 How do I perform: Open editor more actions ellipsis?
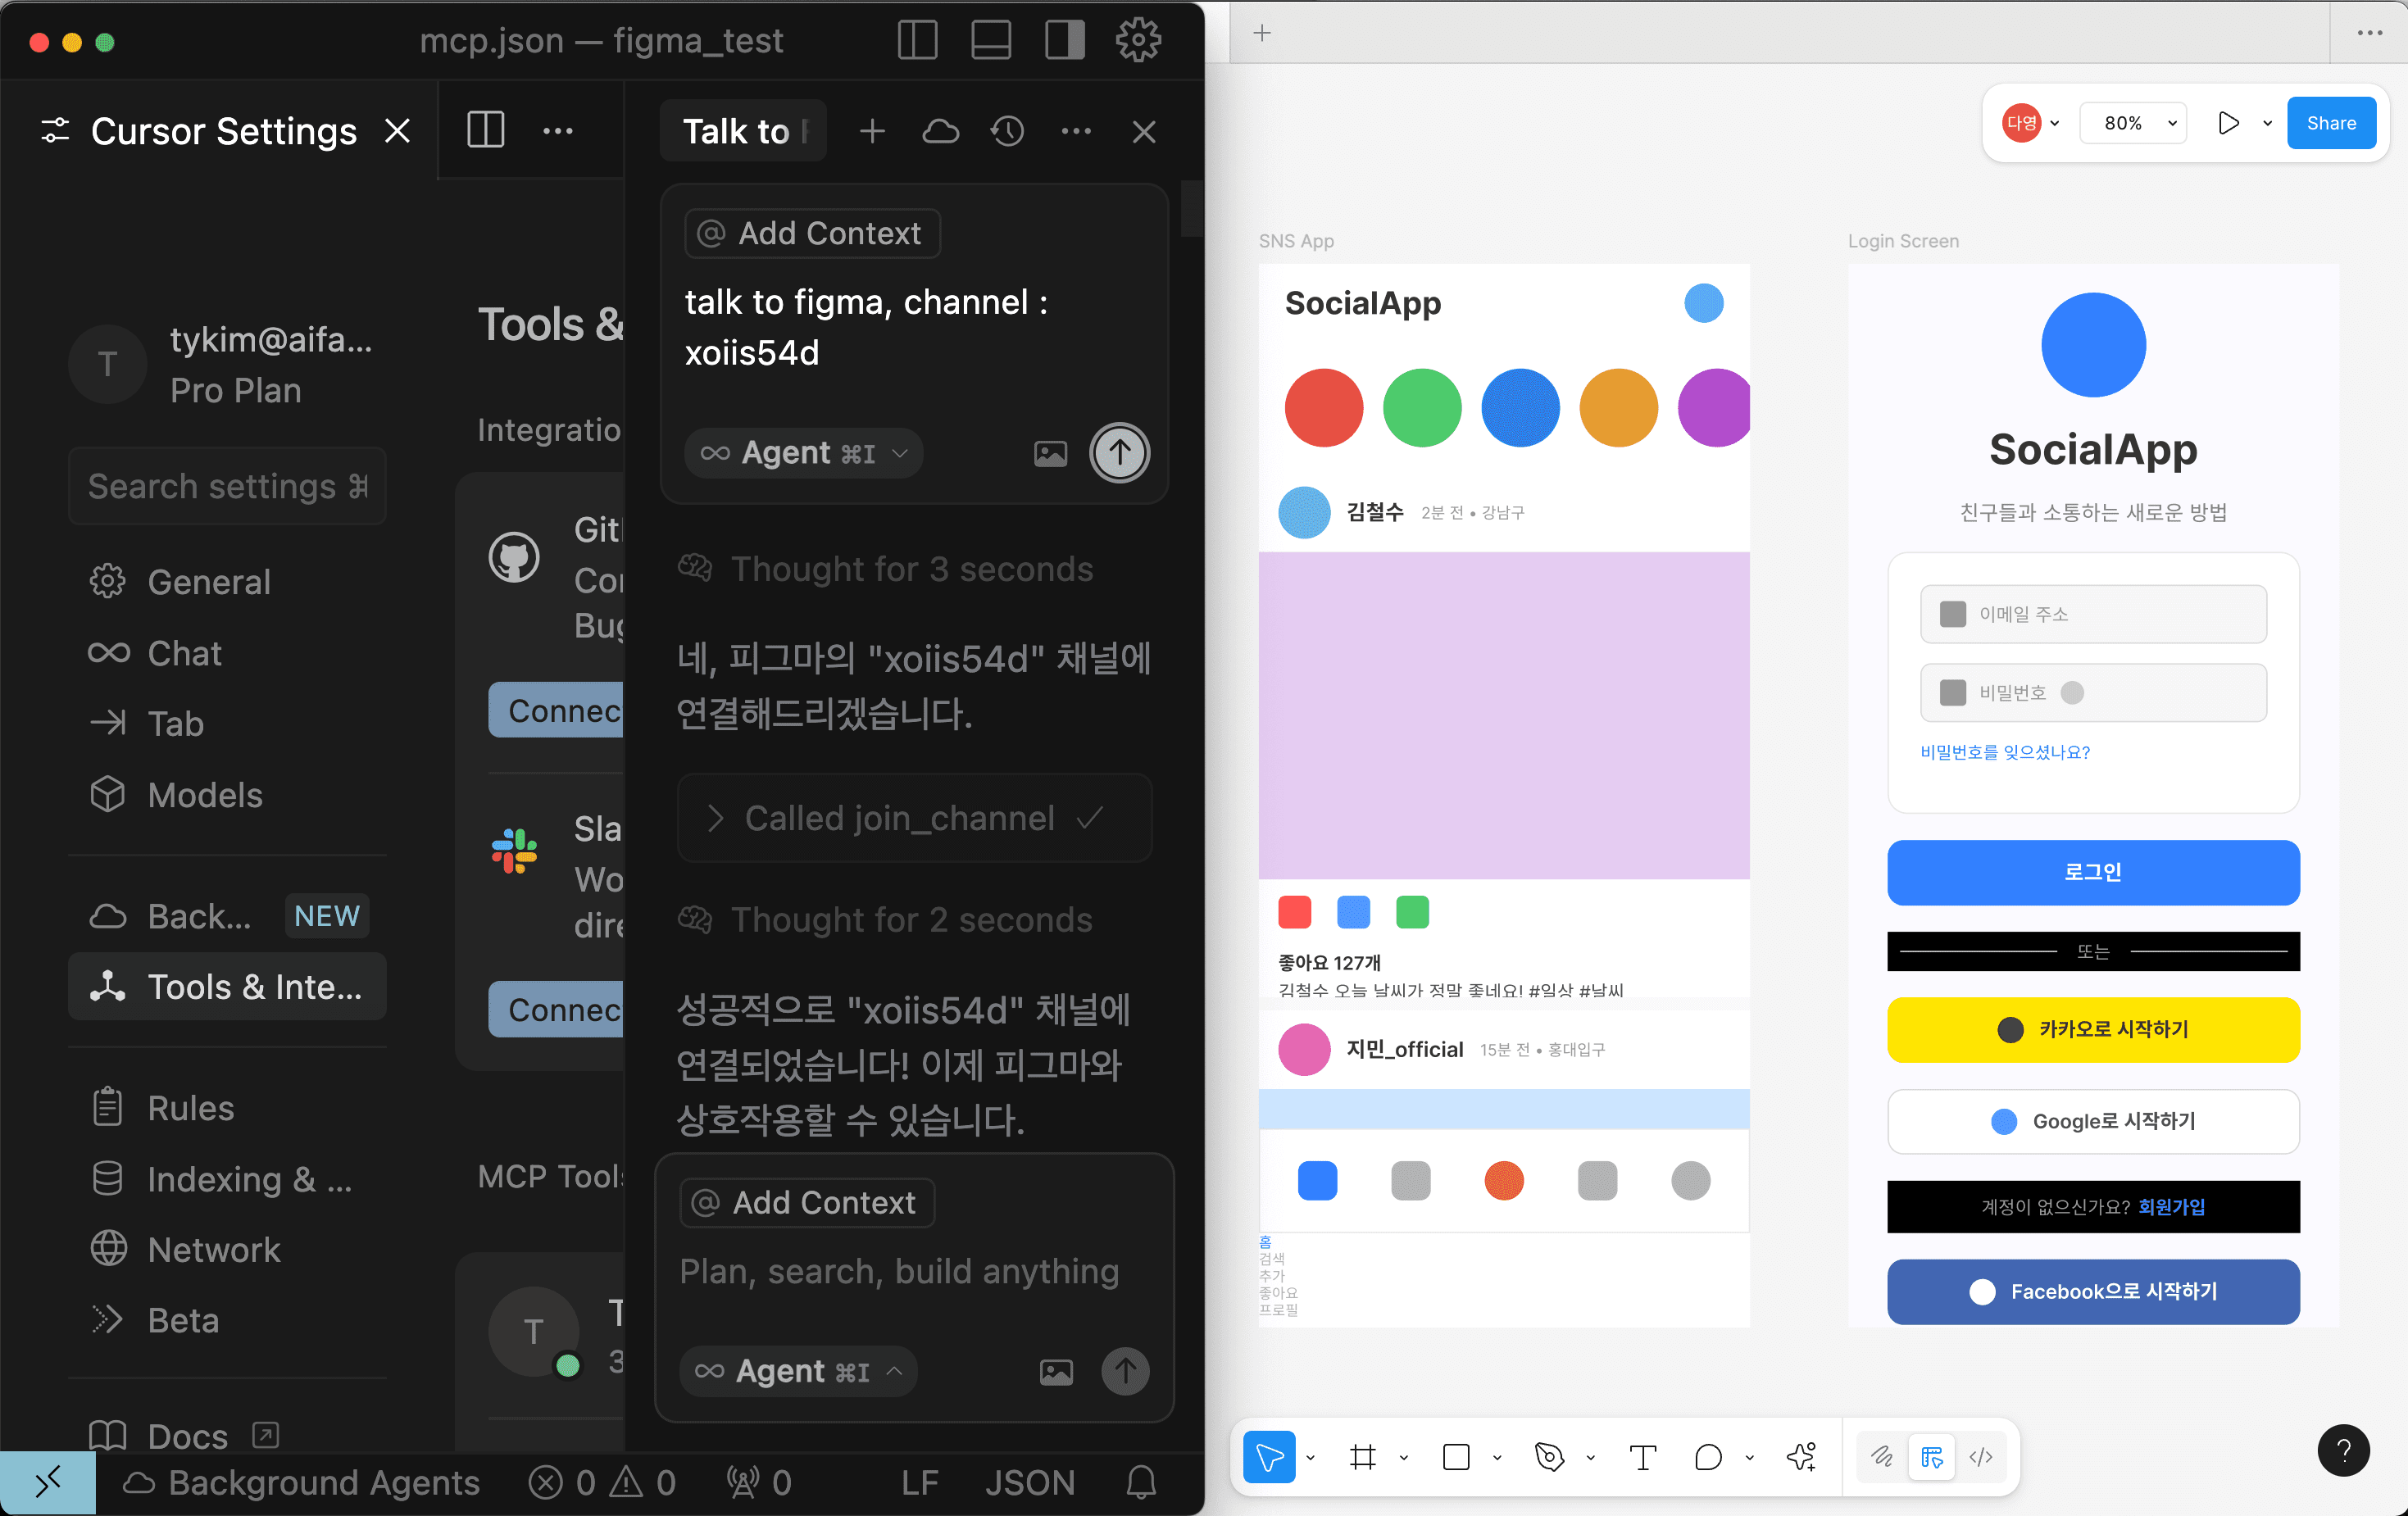click(557, 131)
